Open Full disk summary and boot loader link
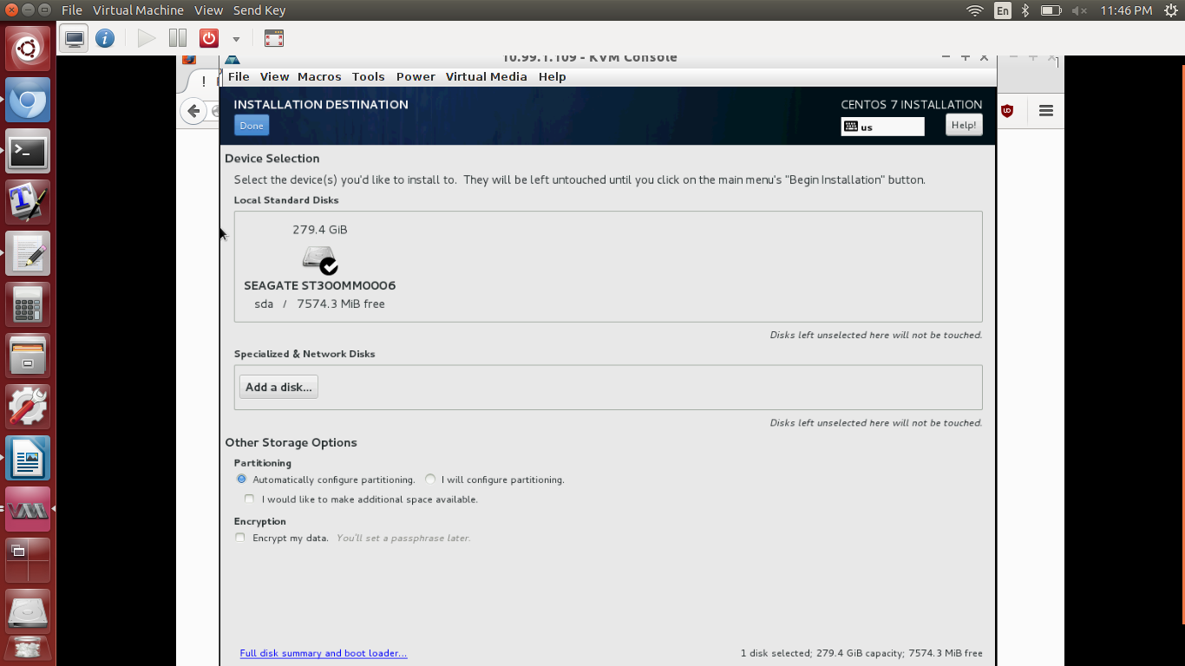Viewport: 1185px width, 666px height. coord(323,653)
